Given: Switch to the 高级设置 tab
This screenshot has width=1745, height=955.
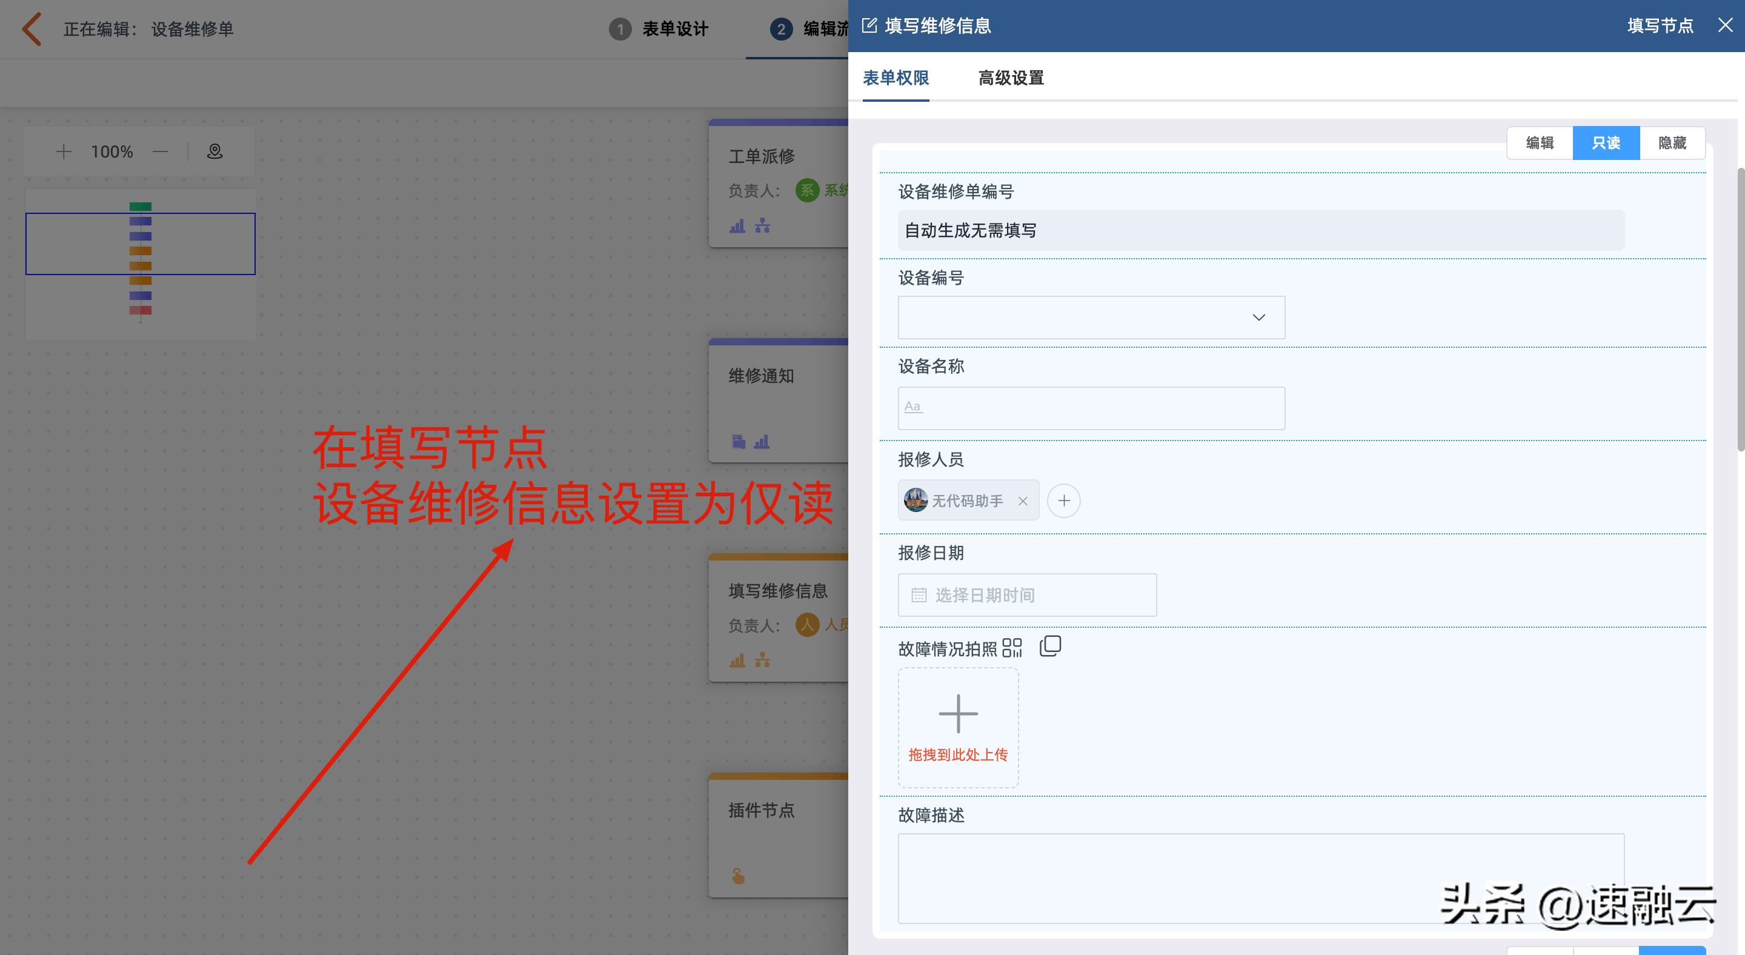Looking at the screenshot, I should (1010, 78).
